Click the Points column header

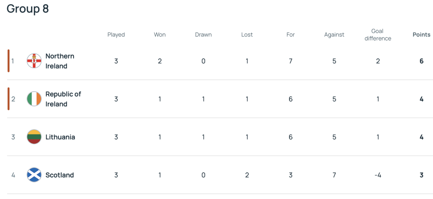421,35
